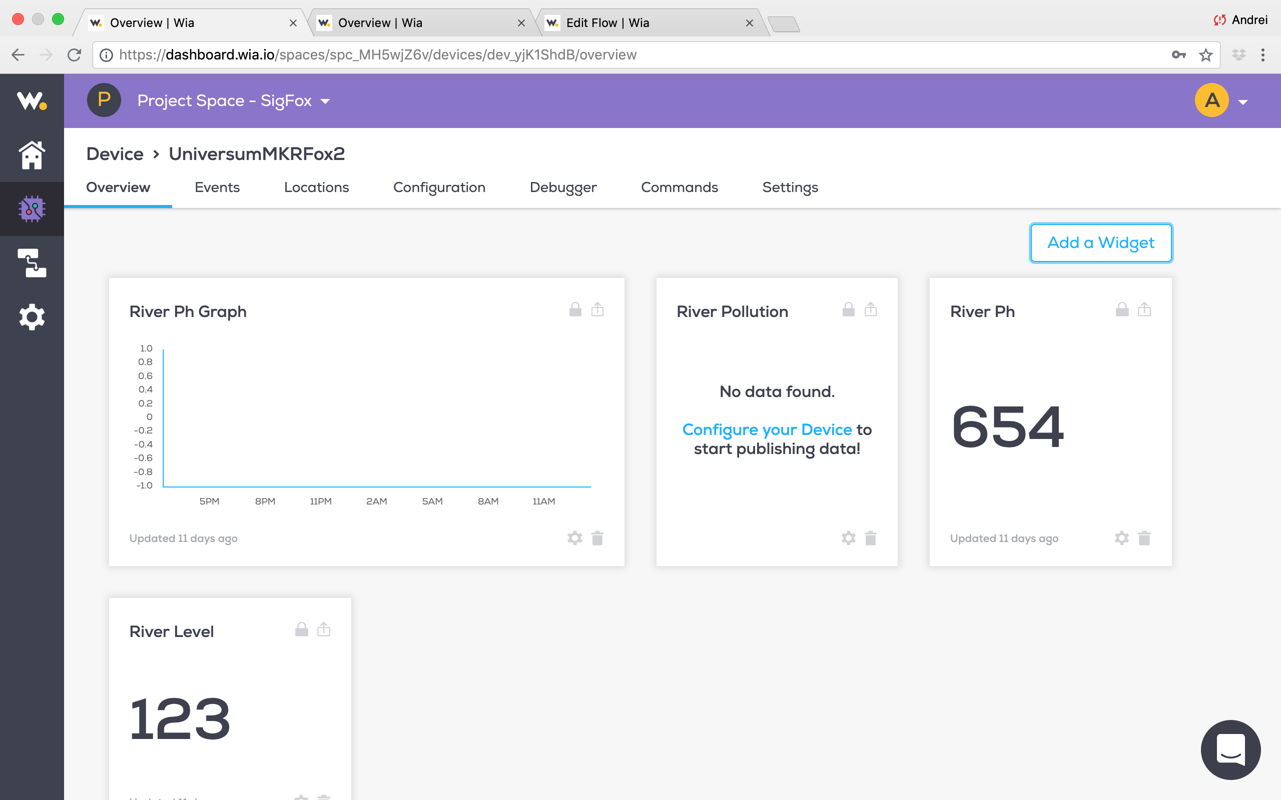This screenshot has height=800, width=1281.
Task: Open the sidebar Settings gear icon
Action: [x=32, y=317]
